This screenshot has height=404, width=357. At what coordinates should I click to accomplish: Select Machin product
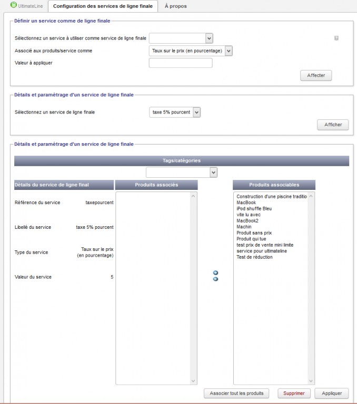coord(244,227)
